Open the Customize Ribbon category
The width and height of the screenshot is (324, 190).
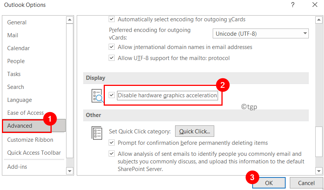click(x=30, y=140)
